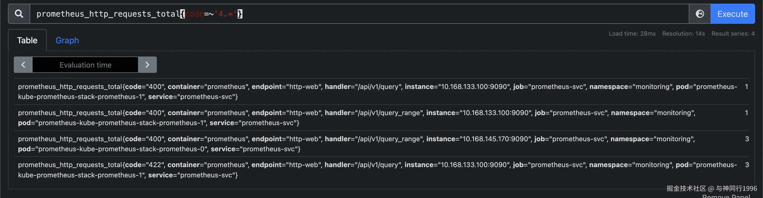
Task: Click the Load time: 28ms stat
Action: pos(632,34)
